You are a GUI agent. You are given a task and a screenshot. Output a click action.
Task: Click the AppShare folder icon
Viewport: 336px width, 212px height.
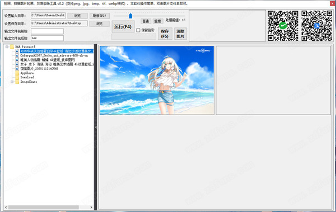coord(17,73)
